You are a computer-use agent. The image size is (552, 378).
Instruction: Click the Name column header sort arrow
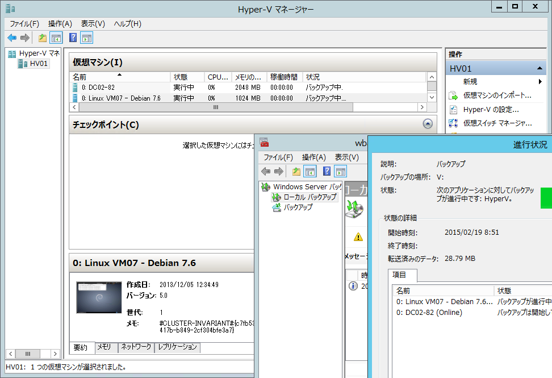pos(119,74)
